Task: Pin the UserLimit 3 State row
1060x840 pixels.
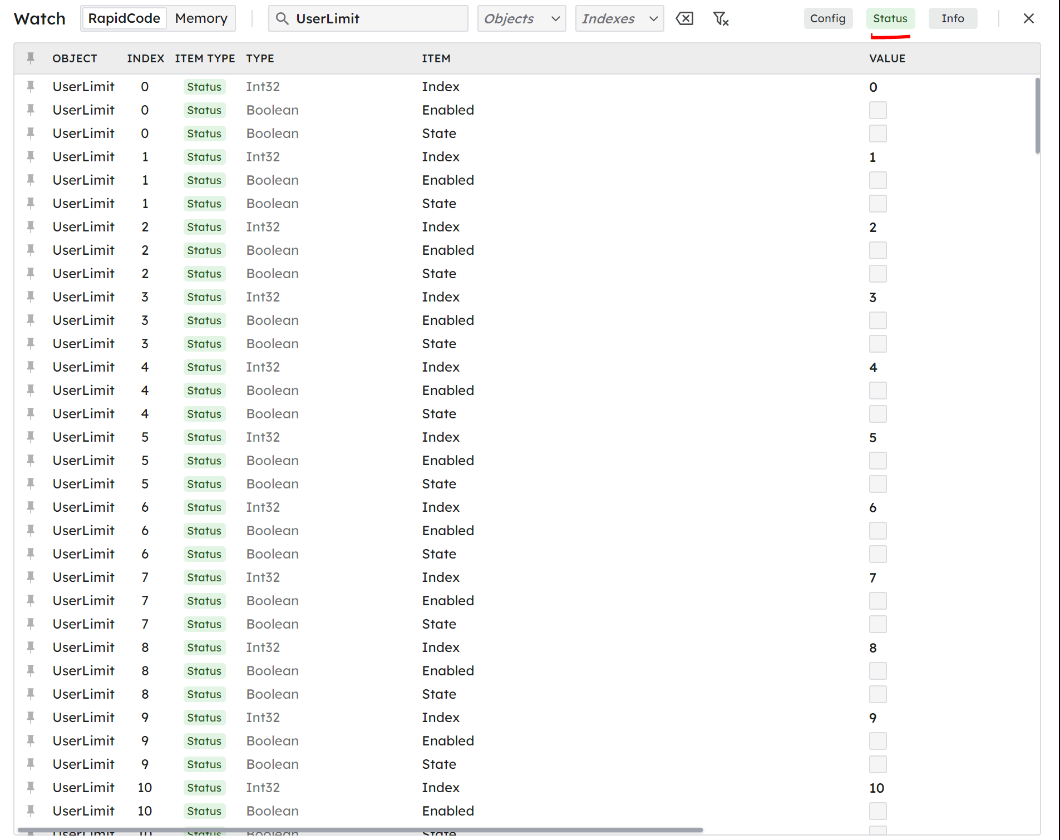Action: click(x=31, y=344)
